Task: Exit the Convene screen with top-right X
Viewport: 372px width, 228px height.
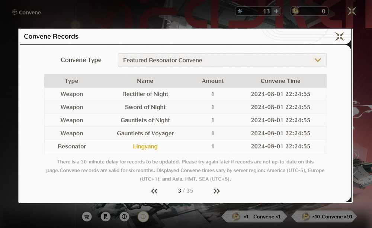Action: 352,11
